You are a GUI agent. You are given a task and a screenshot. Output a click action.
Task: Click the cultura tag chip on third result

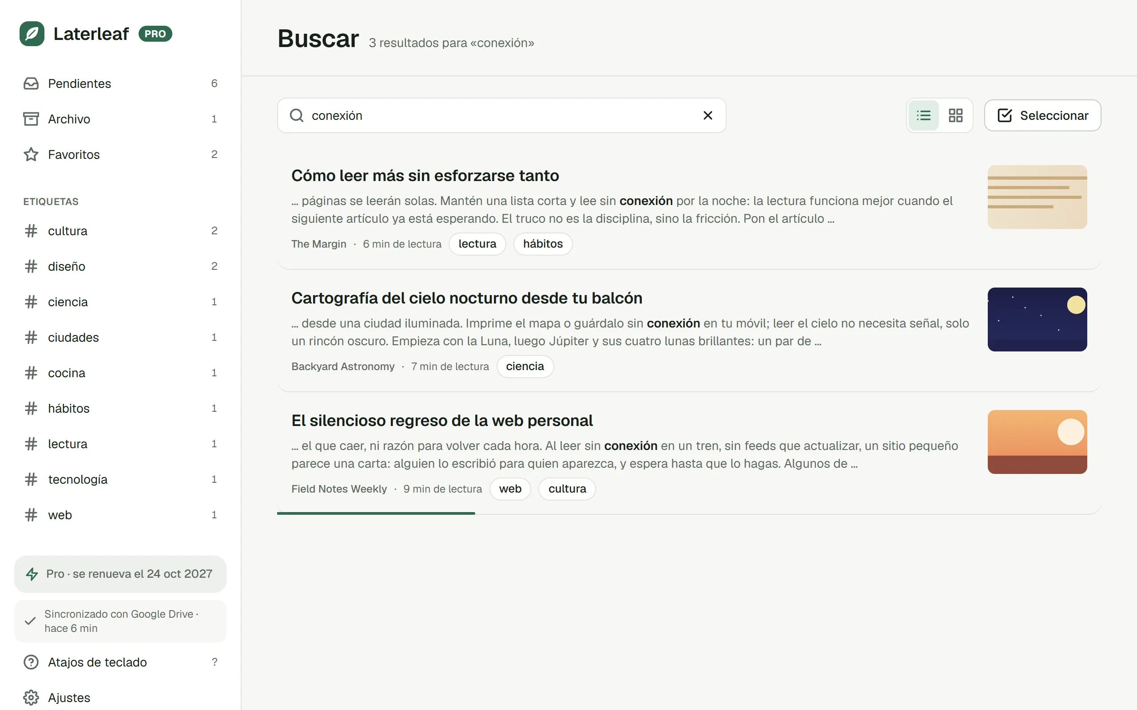pyautogui.click(x=567, y=489)
